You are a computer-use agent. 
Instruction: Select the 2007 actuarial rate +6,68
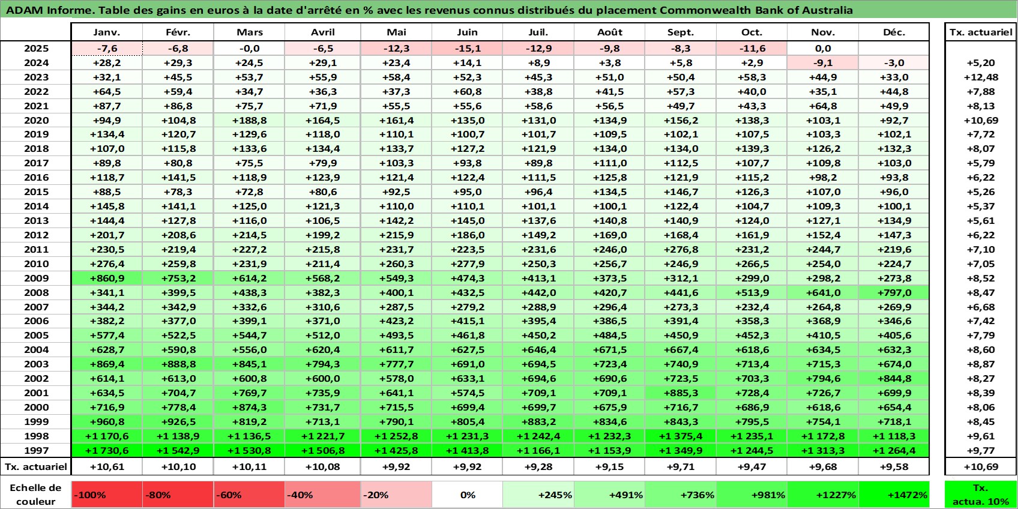981,307
